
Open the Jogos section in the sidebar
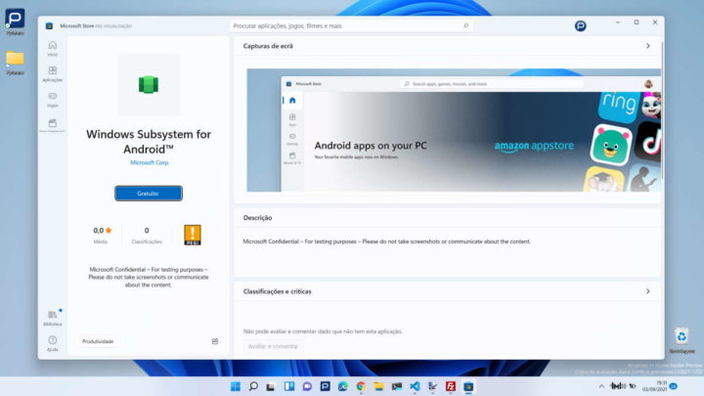tap(52, 99)
